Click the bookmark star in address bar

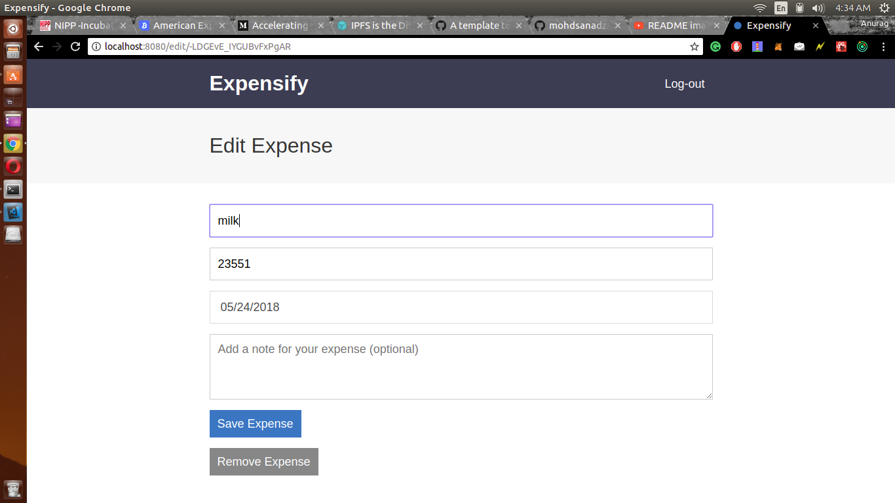click(694, 47)
